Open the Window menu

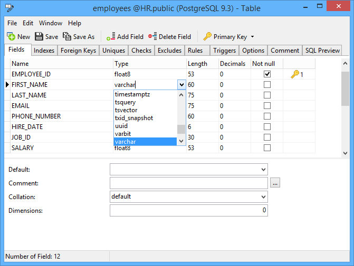tap(51, 23)
